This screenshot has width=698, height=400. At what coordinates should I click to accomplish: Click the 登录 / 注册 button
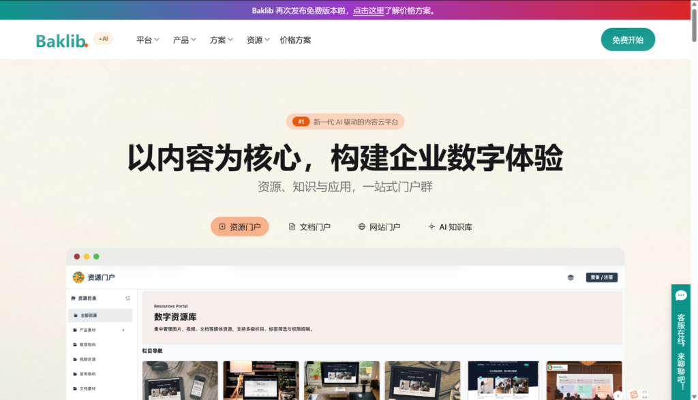(x=601, y=277)
